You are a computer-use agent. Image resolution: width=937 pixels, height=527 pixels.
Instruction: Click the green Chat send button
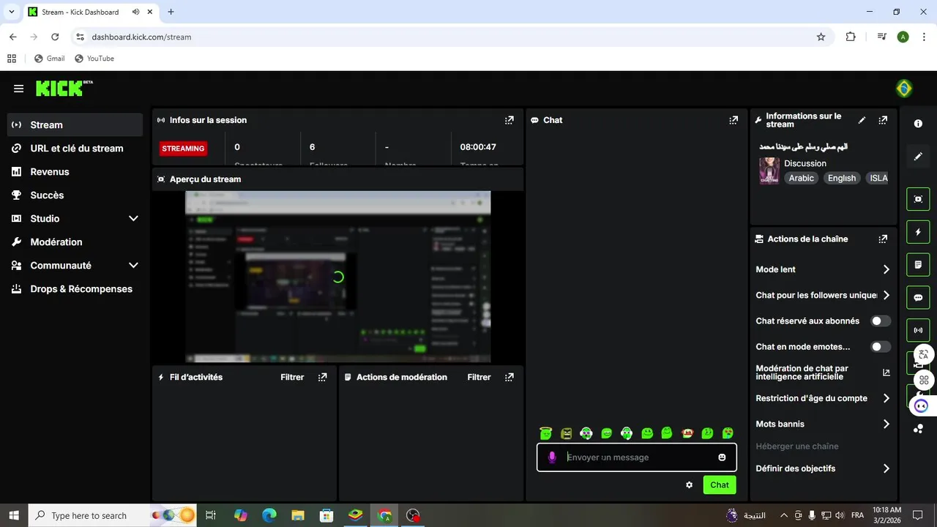(x=719, y=485)
